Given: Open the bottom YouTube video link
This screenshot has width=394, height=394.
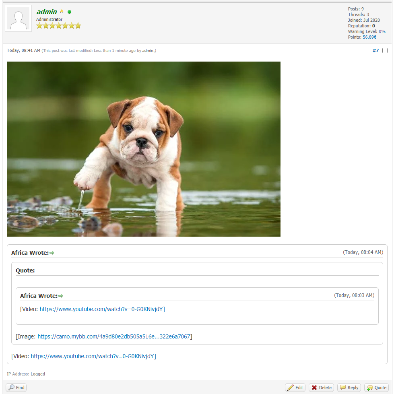Looking at the screenshot, I should click(93, 356).
